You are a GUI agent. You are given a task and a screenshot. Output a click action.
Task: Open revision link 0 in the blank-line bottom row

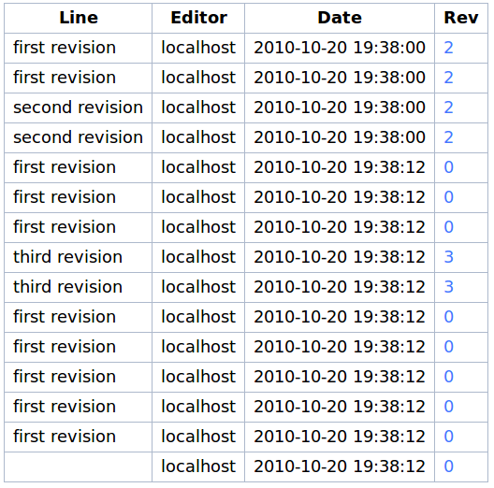tap(448, 466)
